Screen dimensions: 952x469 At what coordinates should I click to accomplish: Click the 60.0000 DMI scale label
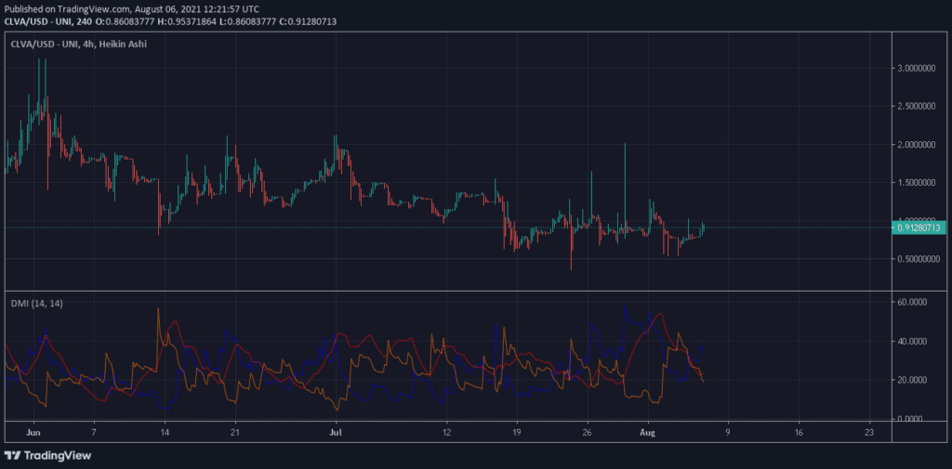tap(914, 302)
